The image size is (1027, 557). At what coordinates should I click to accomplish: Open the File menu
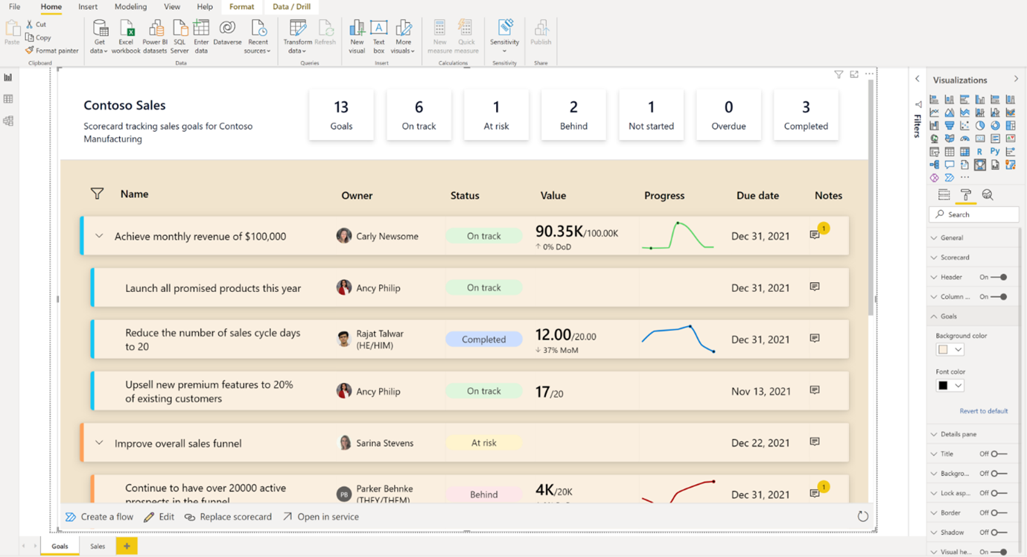pyautogui.click(x=15, y=7)
